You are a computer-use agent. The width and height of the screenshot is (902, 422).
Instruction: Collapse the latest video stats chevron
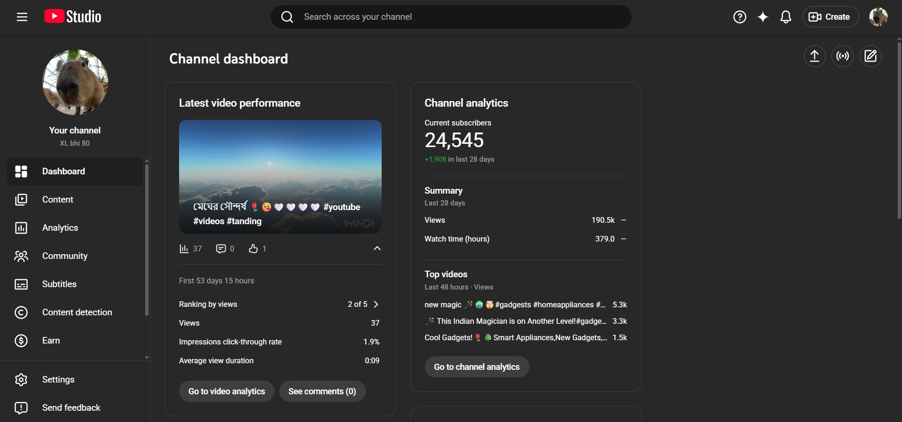(376, 249)
